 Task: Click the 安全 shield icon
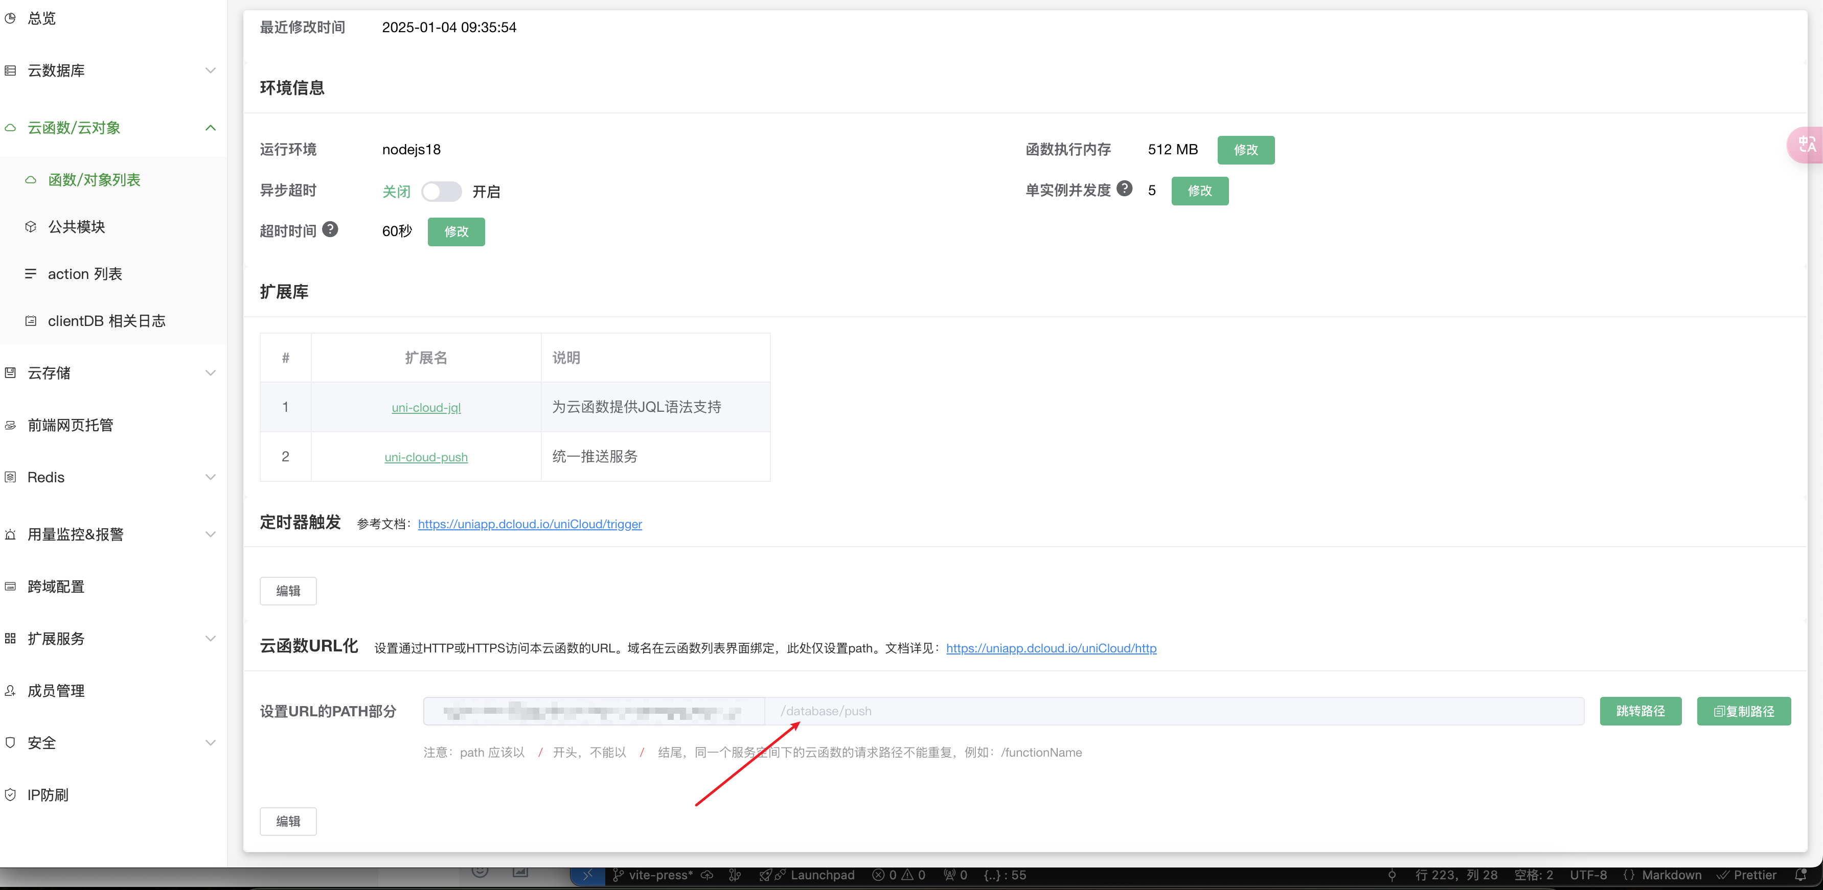click(10, 743)
